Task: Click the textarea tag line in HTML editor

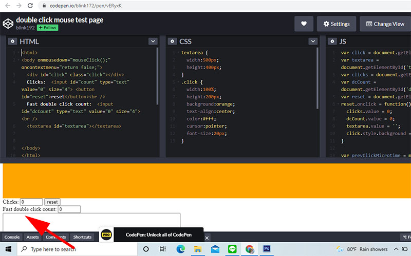Action: [74, 126]
